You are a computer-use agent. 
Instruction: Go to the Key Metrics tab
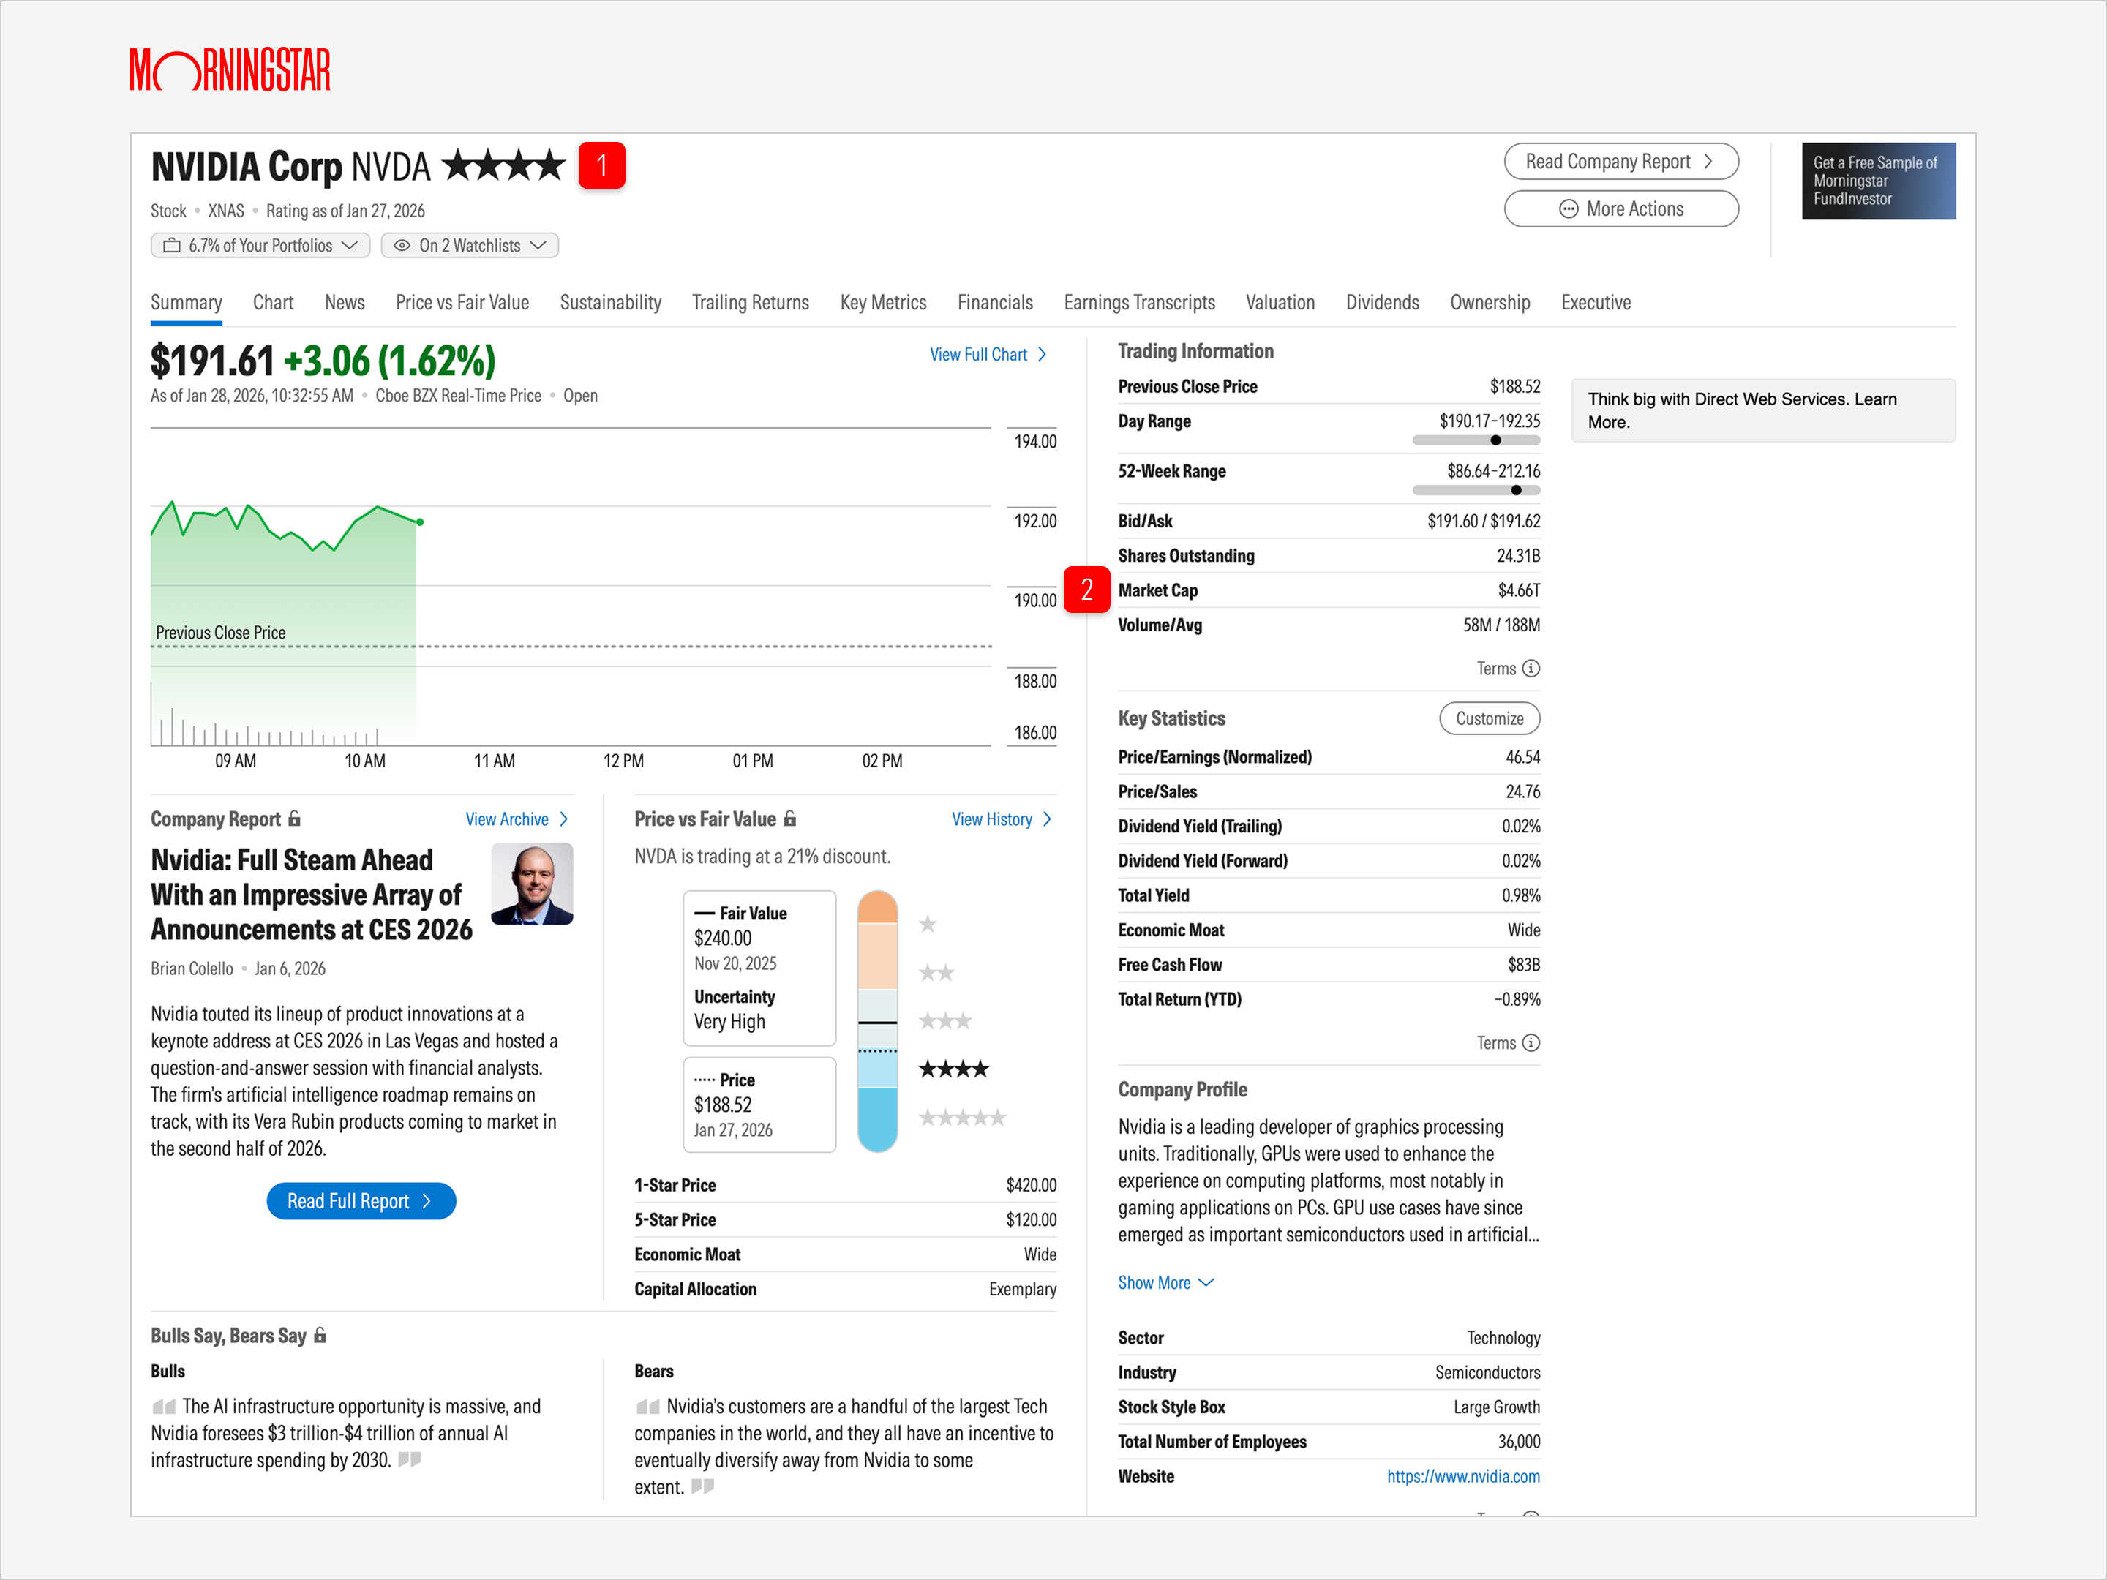[883, 303]
